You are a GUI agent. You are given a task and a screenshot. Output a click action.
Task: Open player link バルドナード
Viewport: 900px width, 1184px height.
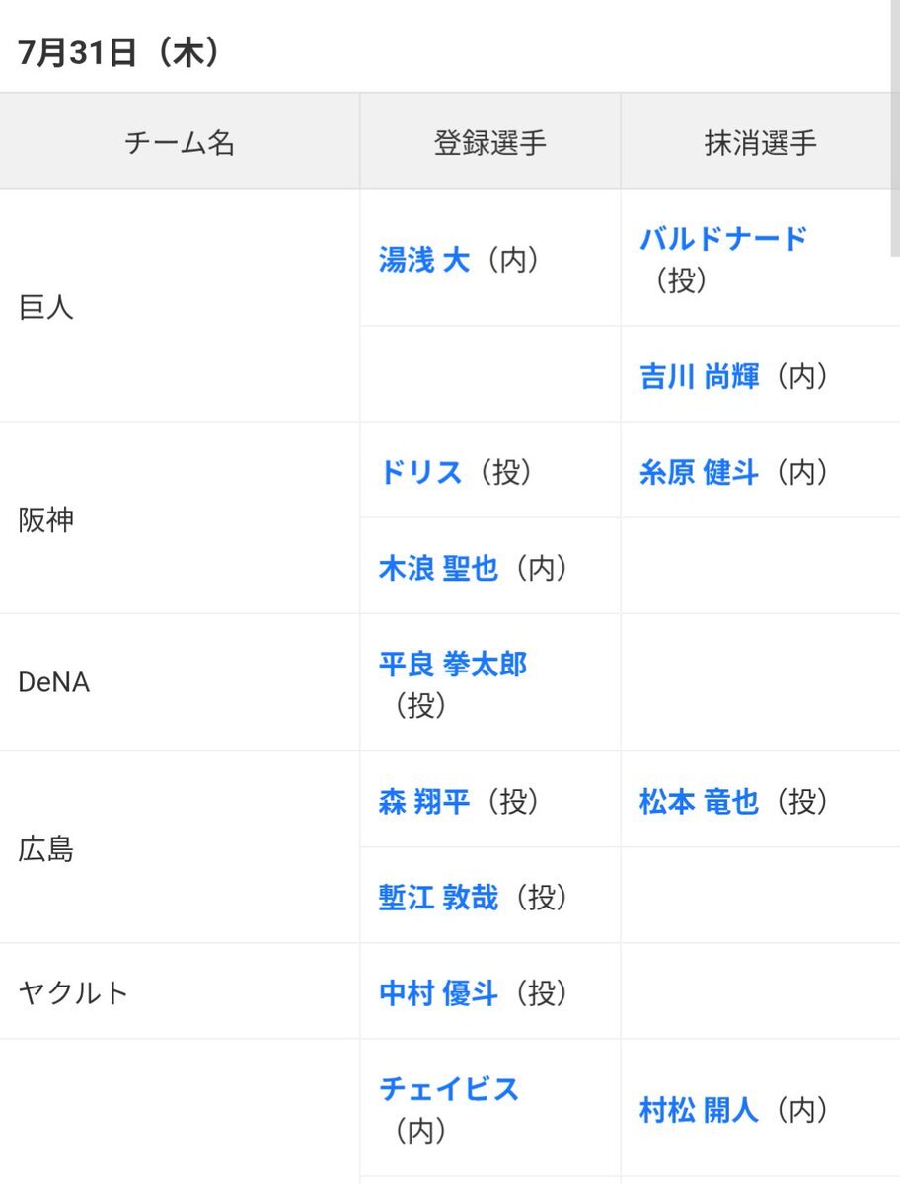click(x=723, y=239)
